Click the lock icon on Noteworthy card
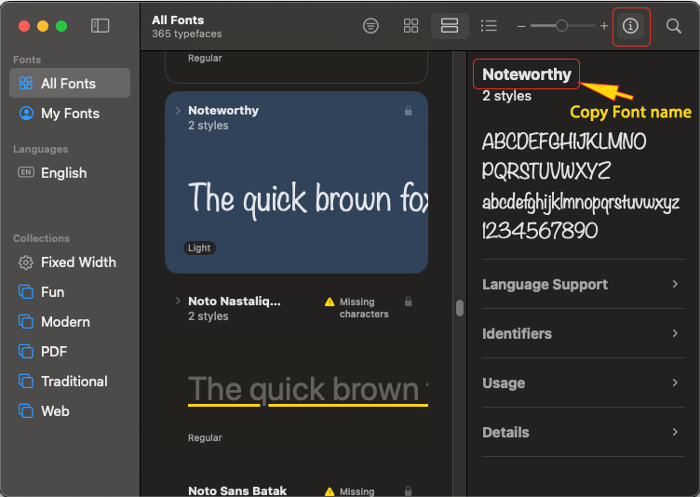 point(408,111)
